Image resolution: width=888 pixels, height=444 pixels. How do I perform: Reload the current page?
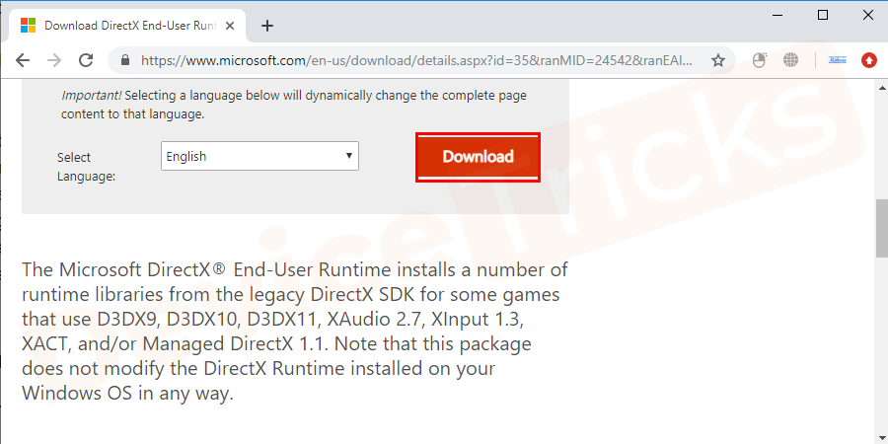tap(86, 60)
